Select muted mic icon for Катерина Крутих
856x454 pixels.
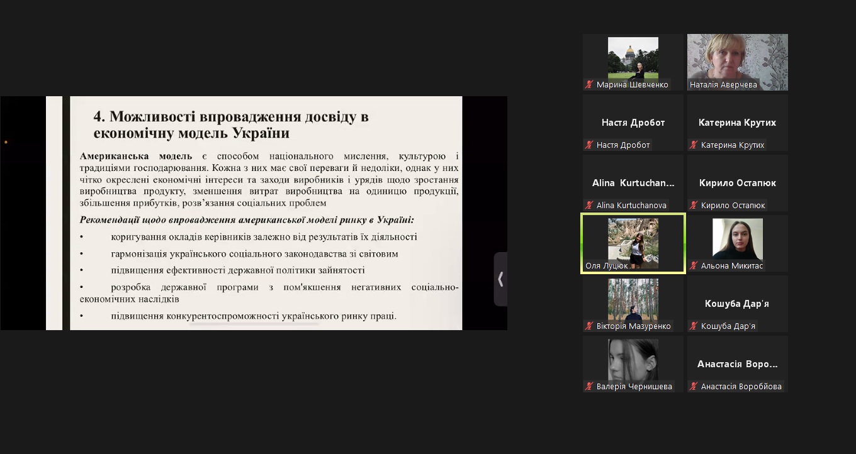point(694,145)
